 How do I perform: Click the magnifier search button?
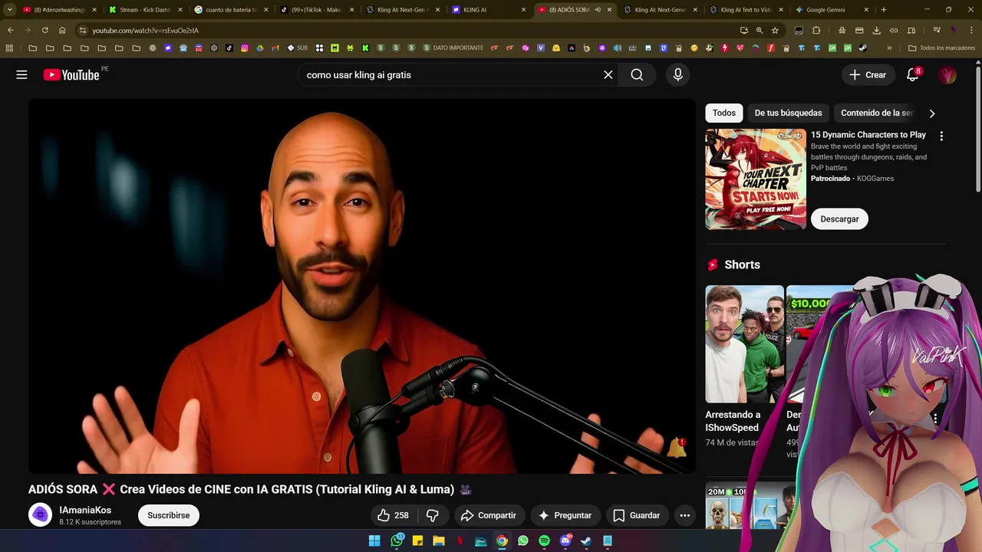pos(637,74)
